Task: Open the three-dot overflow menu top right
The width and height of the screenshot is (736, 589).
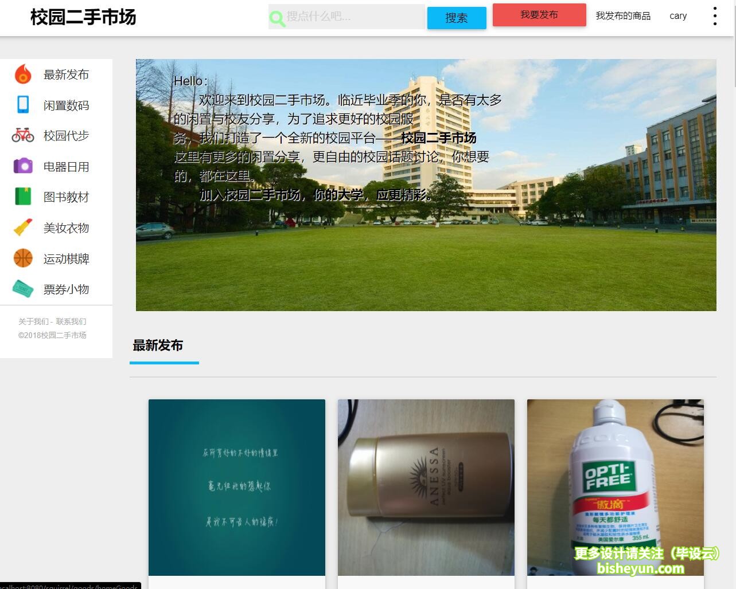Action: 714,16
